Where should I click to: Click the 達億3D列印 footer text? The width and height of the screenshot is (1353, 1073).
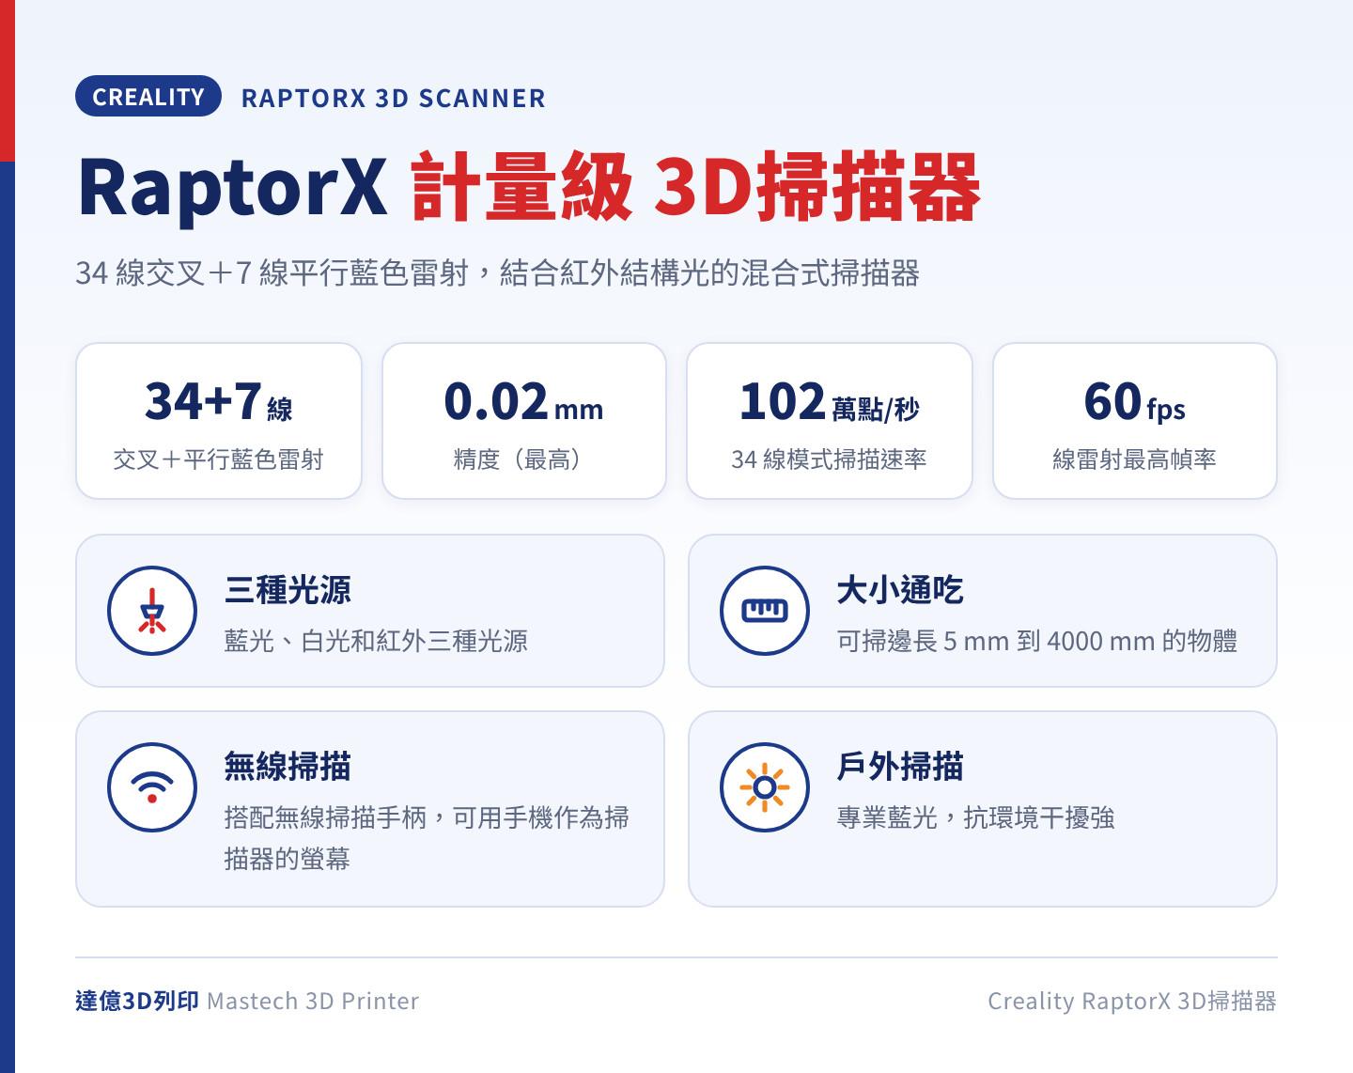pos(137,1001)
